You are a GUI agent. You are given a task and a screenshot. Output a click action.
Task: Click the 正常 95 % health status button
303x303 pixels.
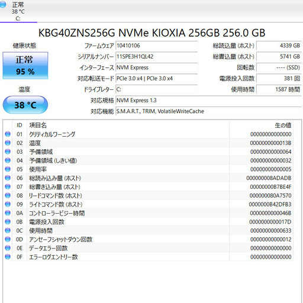[x=25, y=66]
